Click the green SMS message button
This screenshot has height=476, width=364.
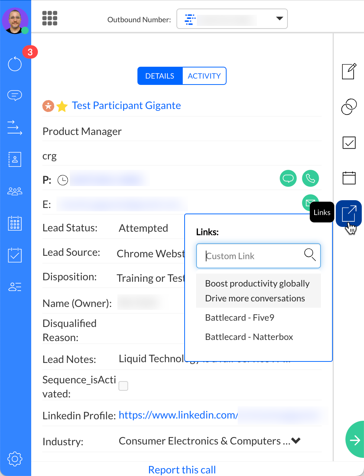tap(288, 178)
